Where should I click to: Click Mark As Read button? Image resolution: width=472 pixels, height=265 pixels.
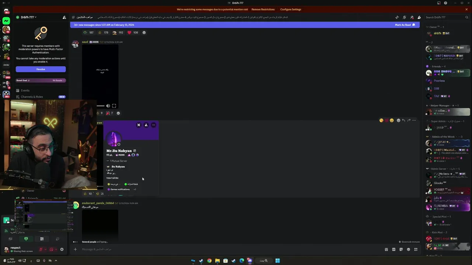pyautogui.click(x=405, y=25)
